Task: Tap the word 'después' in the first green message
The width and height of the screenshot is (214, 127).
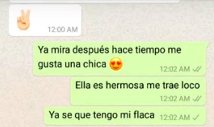Action: (91, 50)
